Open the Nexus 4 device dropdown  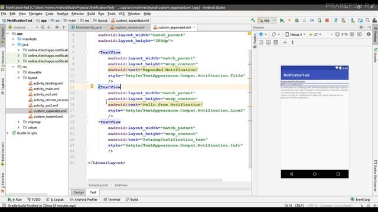click(295, 34)
